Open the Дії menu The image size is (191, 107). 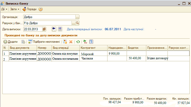pyautogui.click(x=4, y=9)
